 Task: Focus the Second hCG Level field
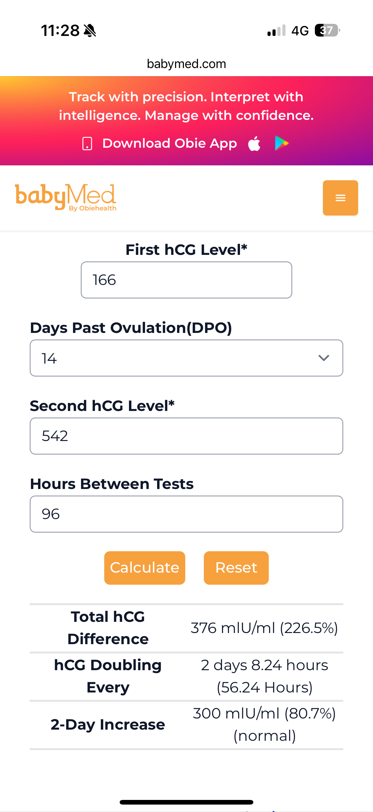pos(186,436)
